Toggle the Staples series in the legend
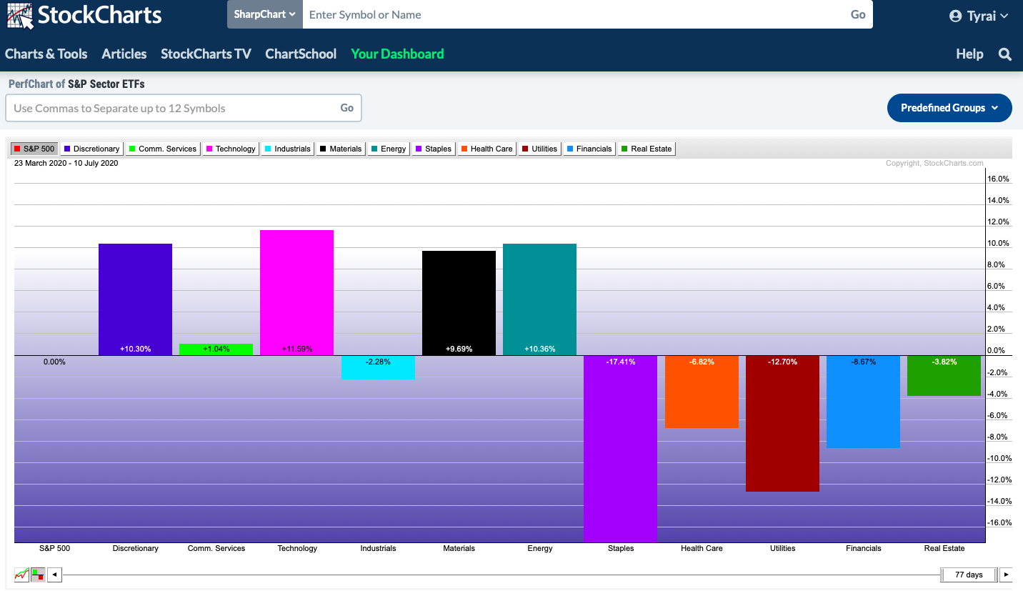 (433, 148)
